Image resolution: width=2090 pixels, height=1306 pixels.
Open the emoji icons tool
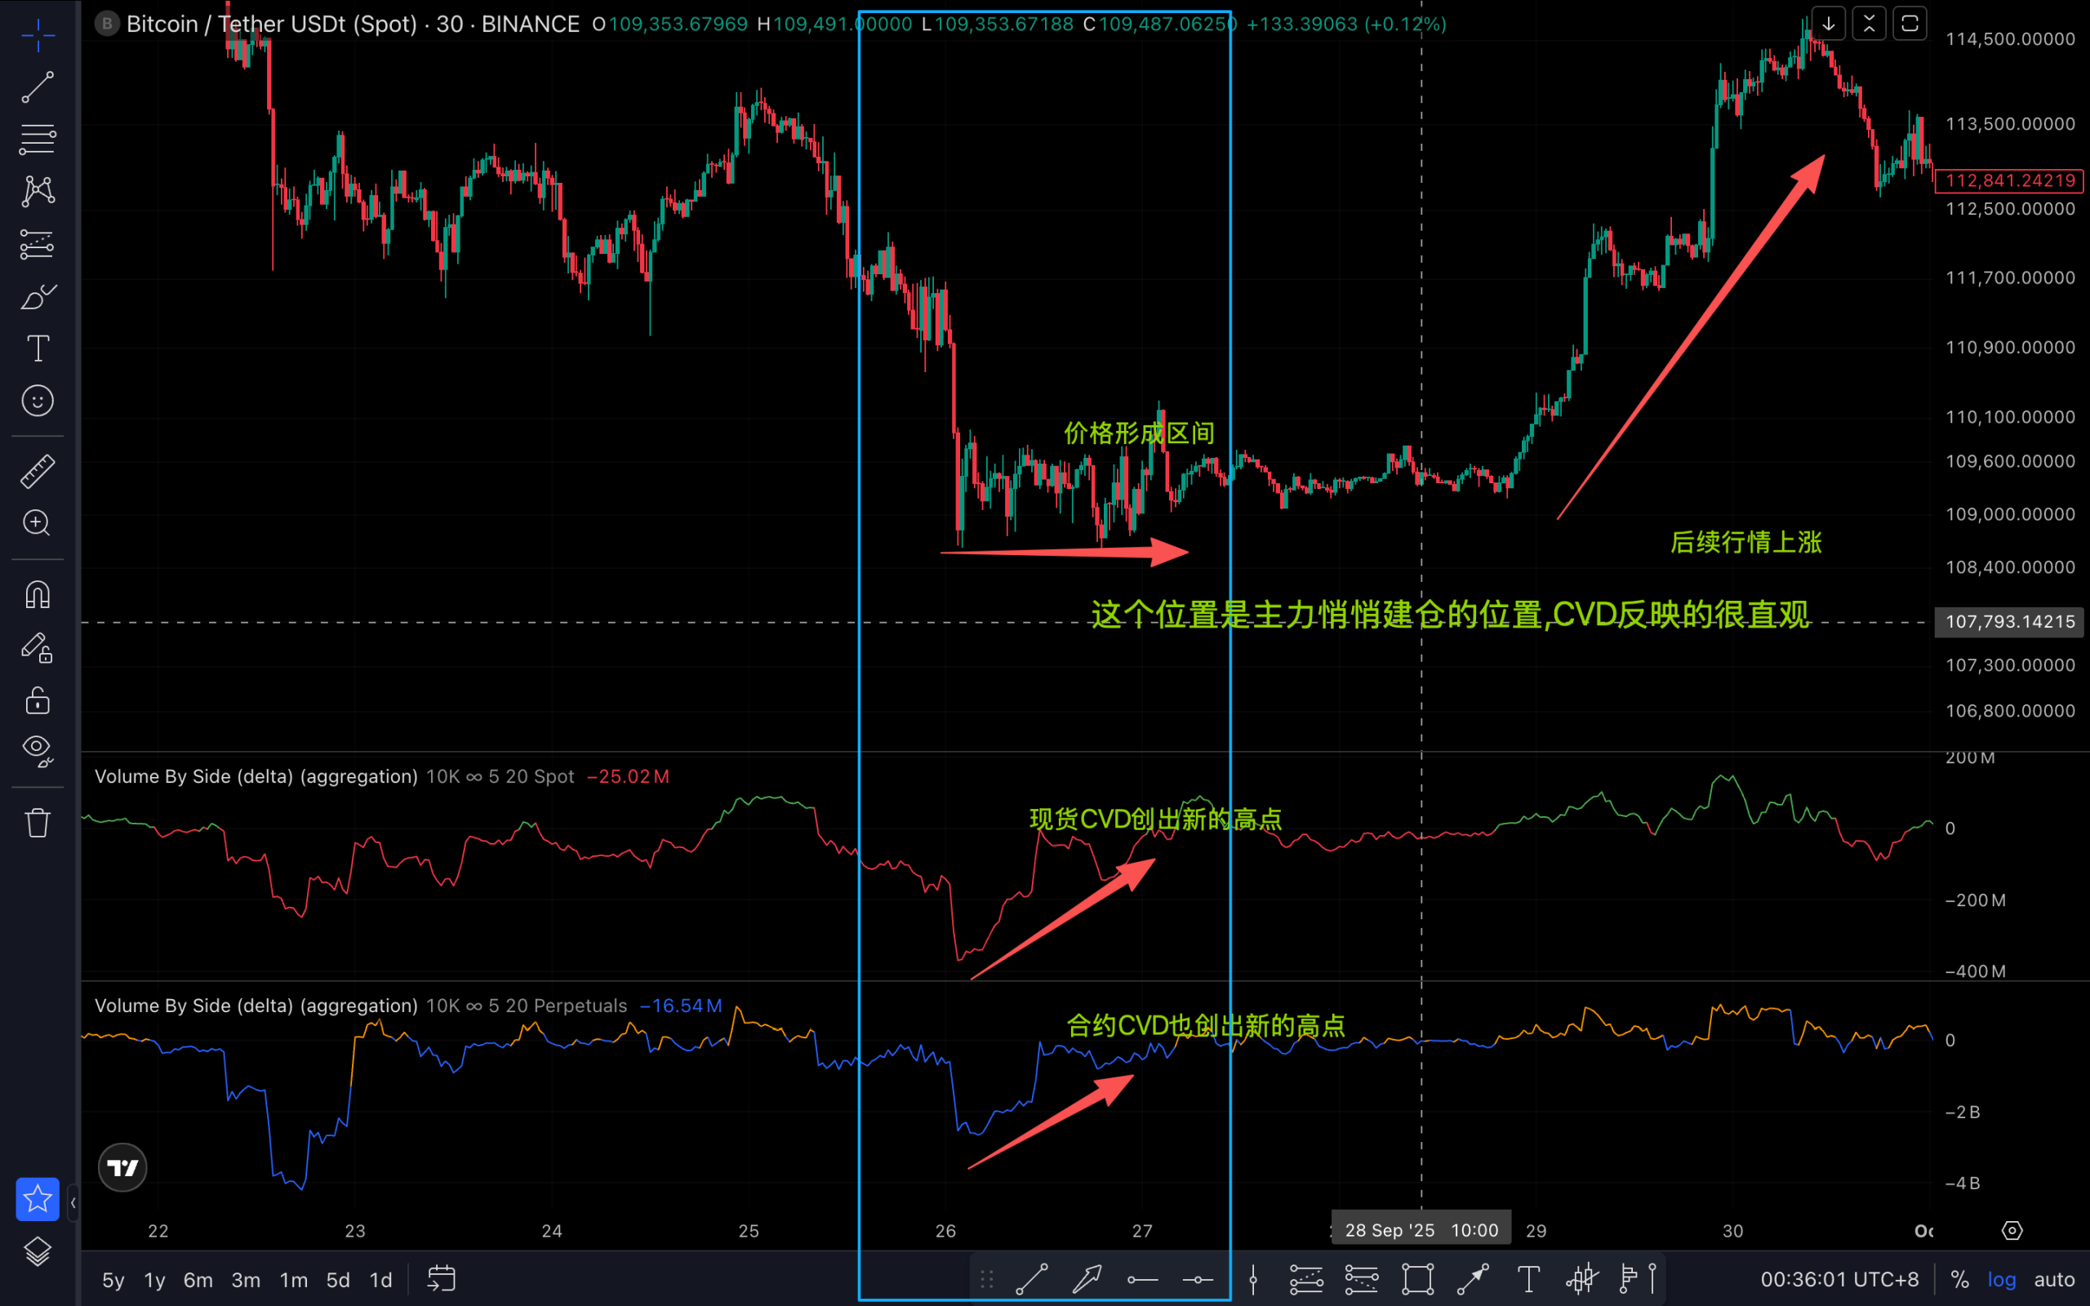point(37,401)
